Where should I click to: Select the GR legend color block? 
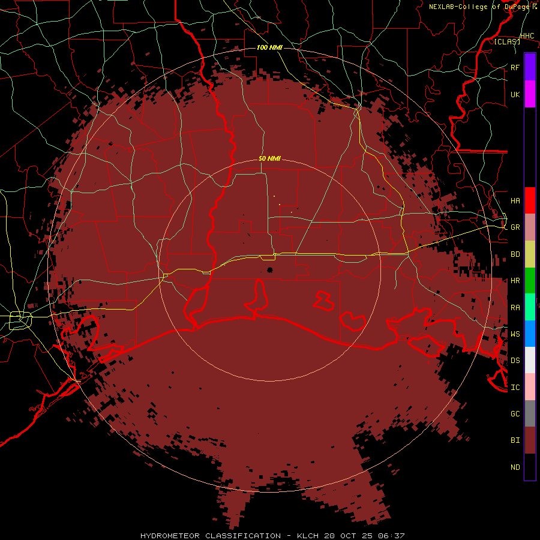pyautogui.click(x=530, y=227)
